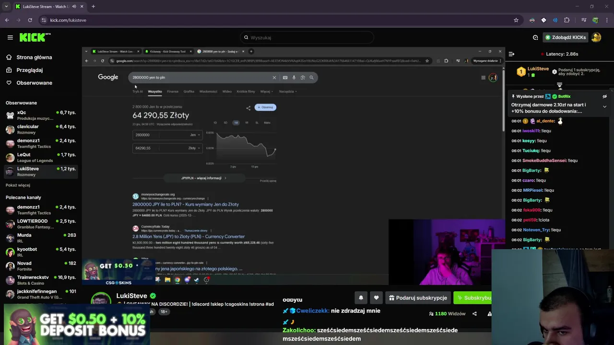Open Obserwowane in the sidebar
The width and height of the screenshot is (614, 345).
(x=34, y=83)
